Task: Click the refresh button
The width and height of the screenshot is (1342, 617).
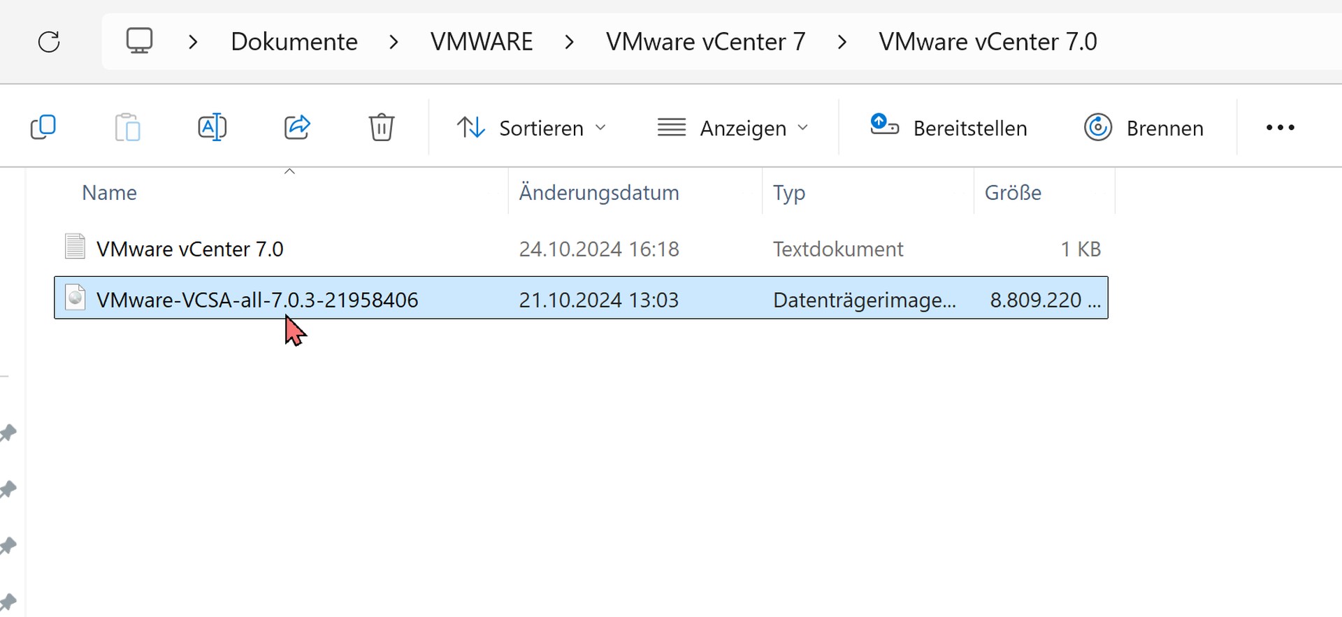Action: (49, 42)
